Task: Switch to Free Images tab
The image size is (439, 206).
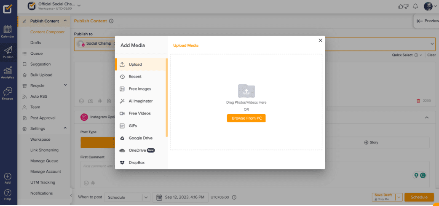Action: [139, 89]
